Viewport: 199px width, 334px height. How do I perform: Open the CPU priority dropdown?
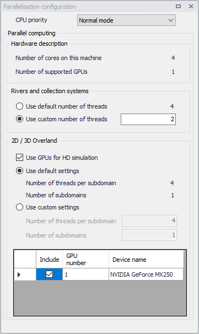click(126, 20)
